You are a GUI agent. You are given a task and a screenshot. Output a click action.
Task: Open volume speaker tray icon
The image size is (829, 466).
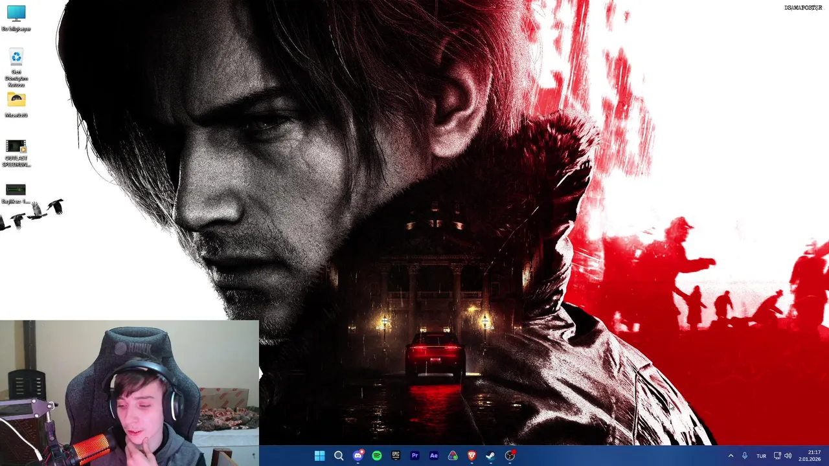coord(788,456)
